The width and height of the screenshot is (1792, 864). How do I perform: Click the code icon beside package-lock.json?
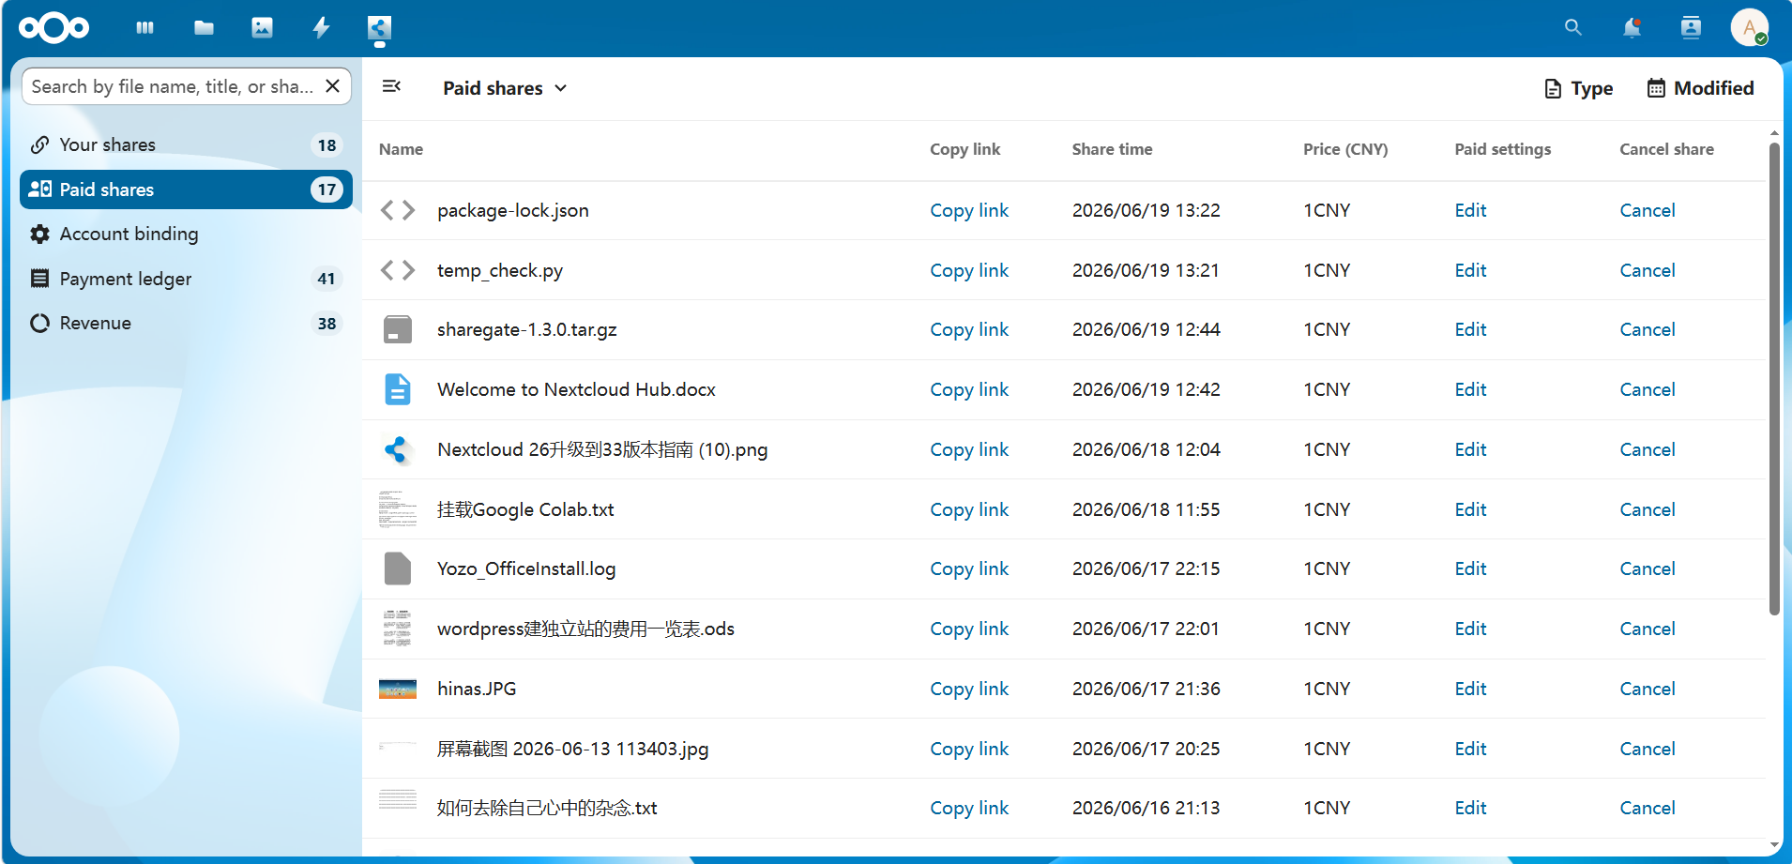tap(398, 210)
